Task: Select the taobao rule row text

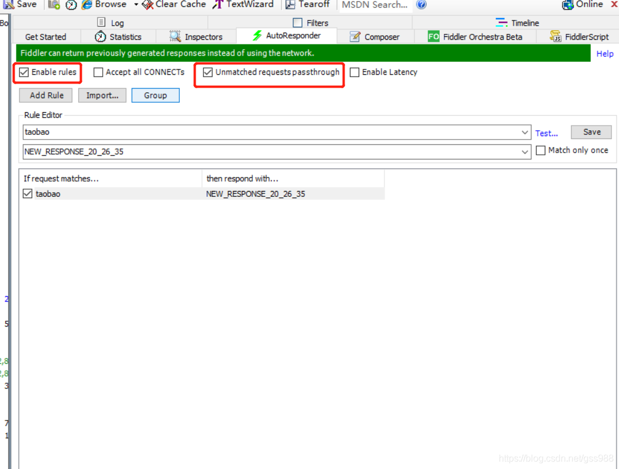Action: click(x=48, y=194)
